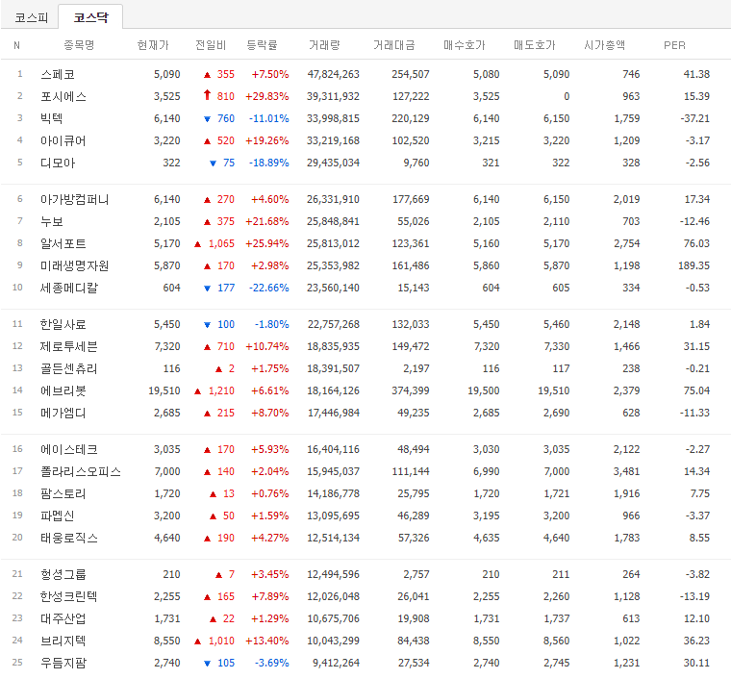Click the upper-limit arrow icon for 포시에스

[x=208, y=95]
